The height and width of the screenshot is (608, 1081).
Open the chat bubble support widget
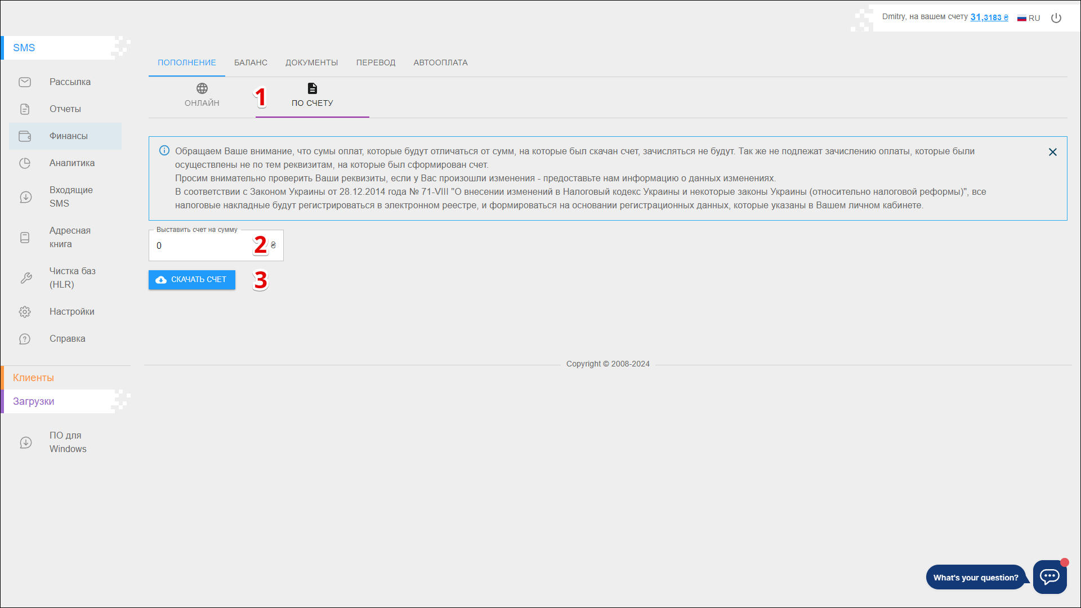(x=1049, y=576)
